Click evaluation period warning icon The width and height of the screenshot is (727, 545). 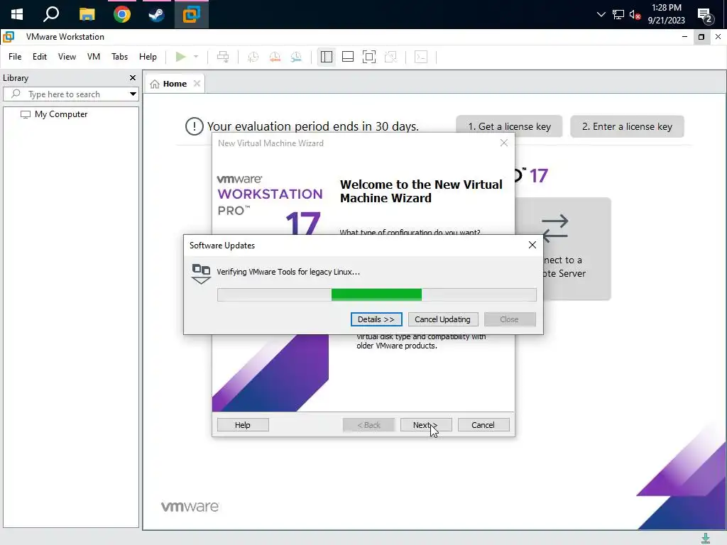point(195,126)
